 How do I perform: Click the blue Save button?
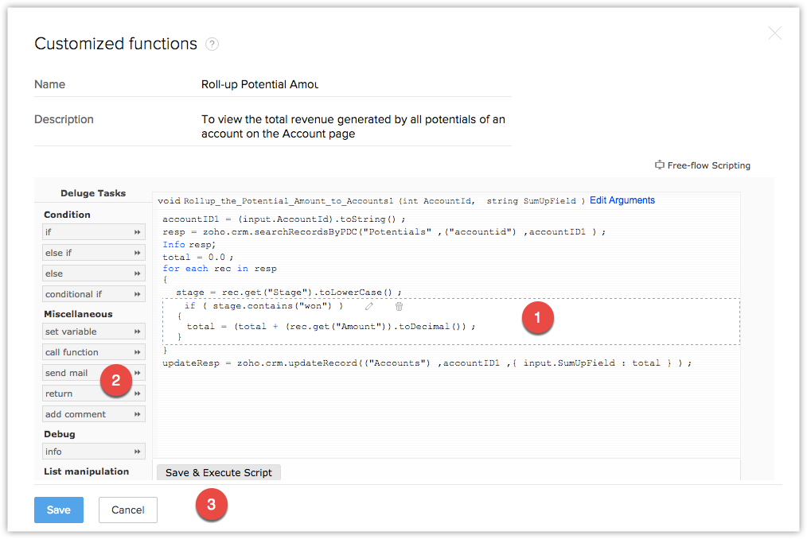(x=59, y=510)
